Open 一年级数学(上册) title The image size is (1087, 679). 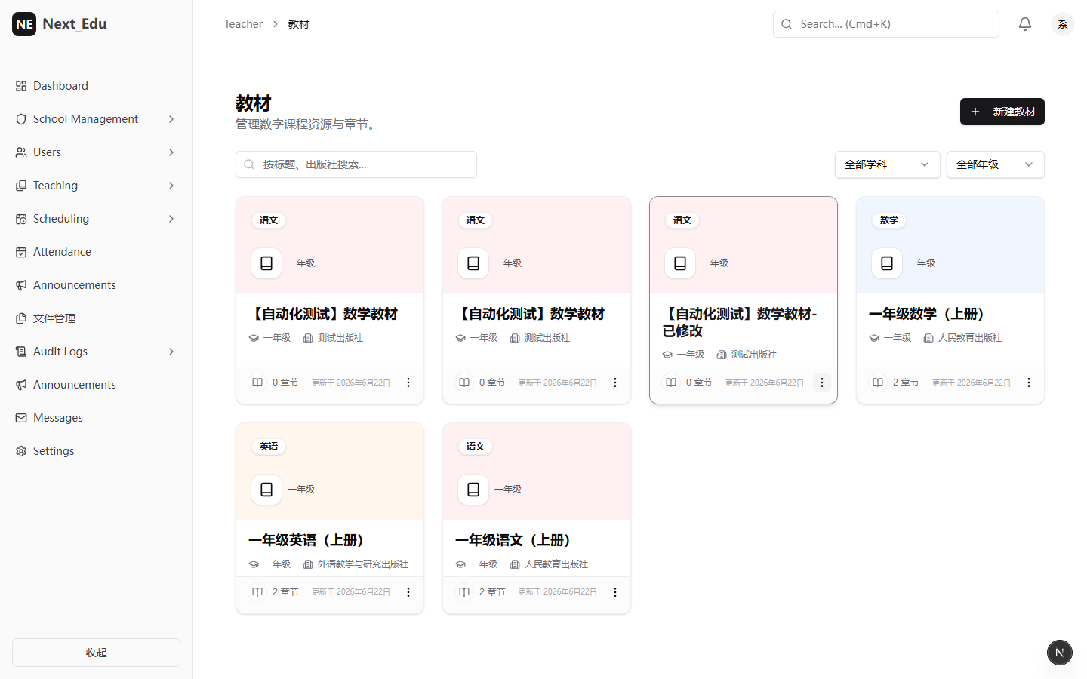click(x=926, y=314)
